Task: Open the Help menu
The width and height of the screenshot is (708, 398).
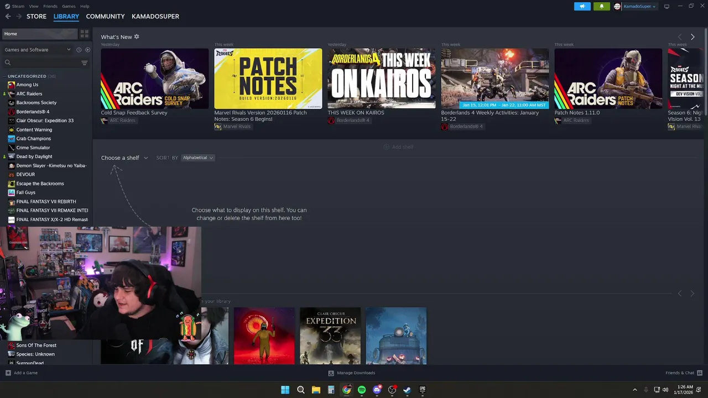Action: (x=85, y=6)
